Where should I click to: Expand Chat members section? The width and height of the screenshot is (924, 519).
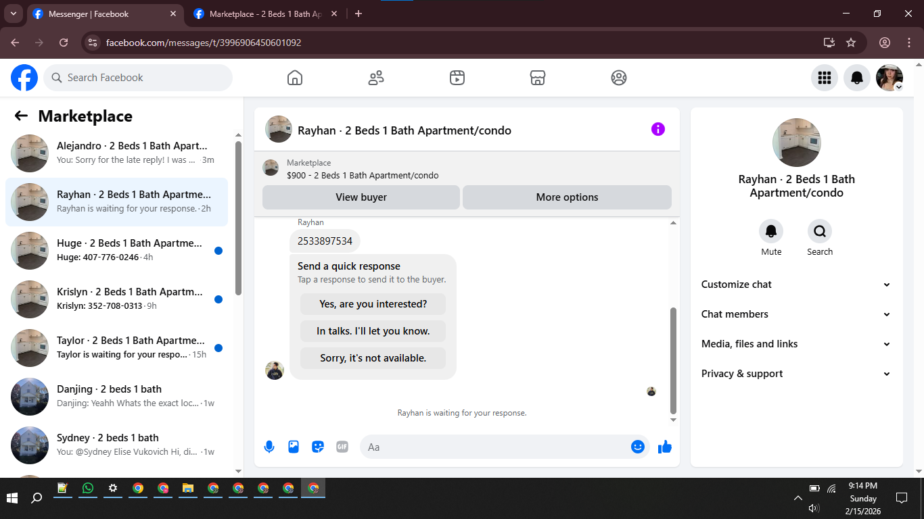[796, 314]
